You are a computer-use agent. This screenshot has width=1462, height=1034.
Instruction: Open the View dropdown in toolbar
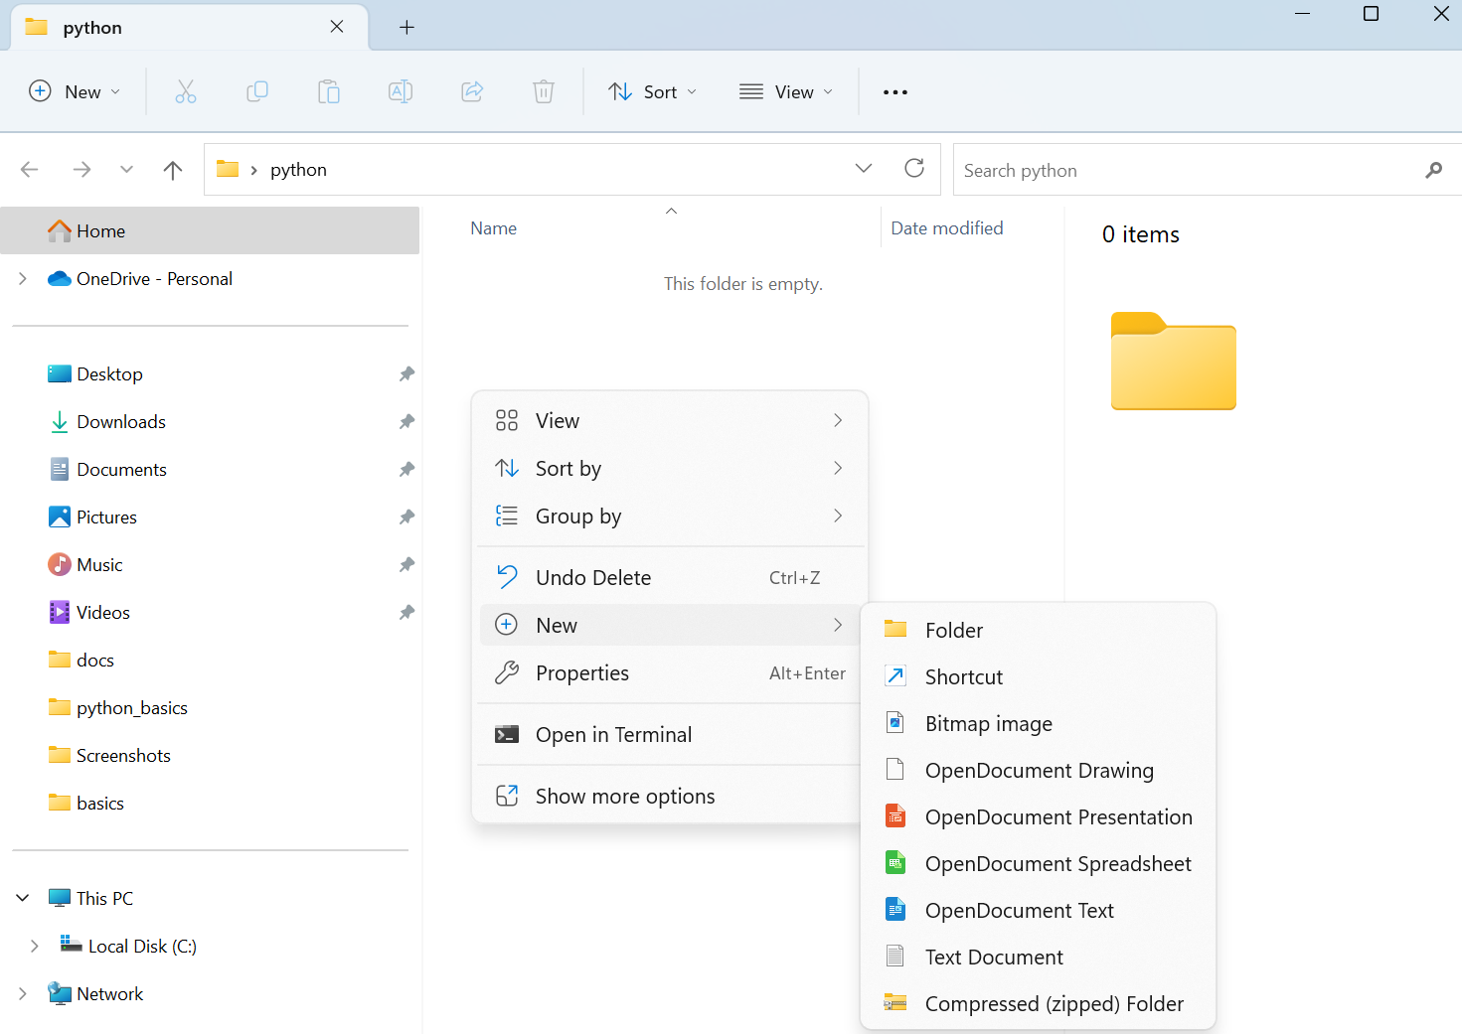pos(786,92)
